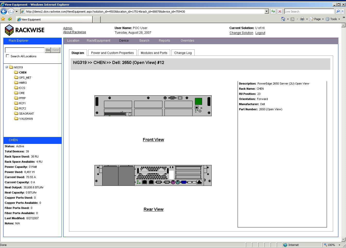Collapse the hIG319 tree node
Screen dimensions: 346x248
coord(6,67)
